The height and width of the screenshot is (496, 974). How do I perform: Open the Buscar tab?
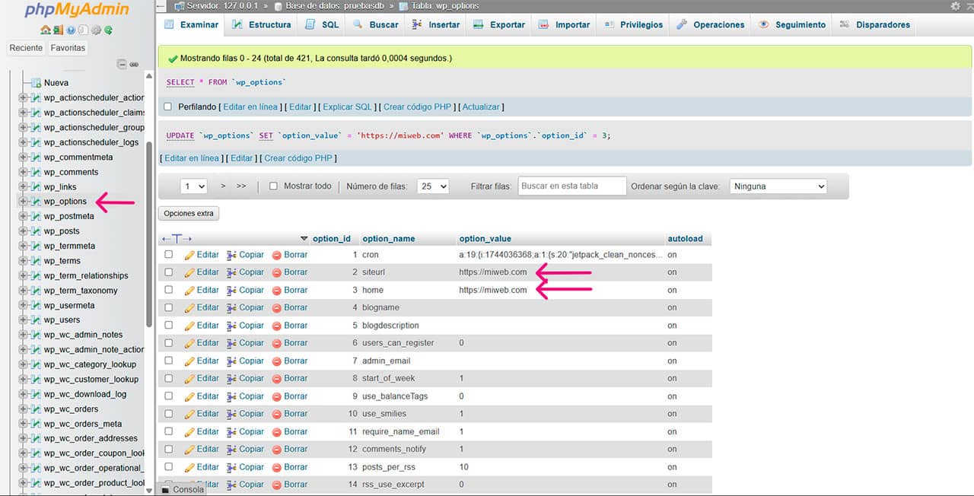tap(375, 25)
